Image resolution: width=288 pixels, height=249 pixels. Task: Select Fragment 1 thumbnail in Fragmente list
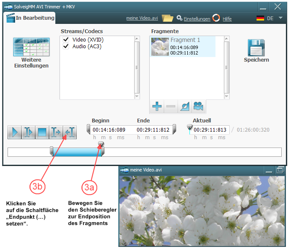pyautogui.click(x=160, y=47)
